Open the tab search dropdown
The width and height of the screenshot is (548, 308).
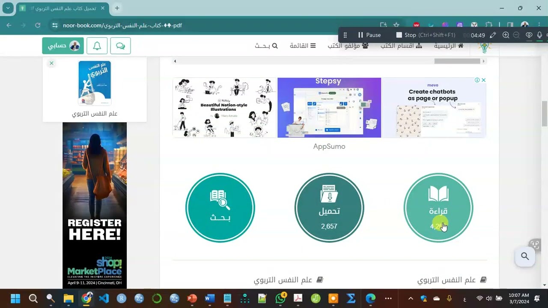coord(8,8)
